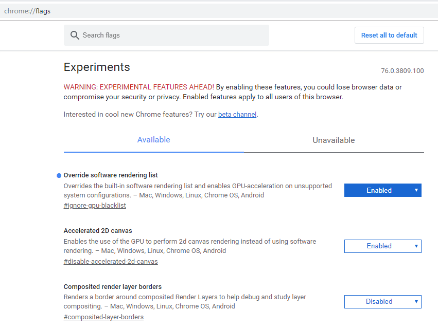Click the #ignore-gpu-blacklist anchor link
Viewport: 438px width, 328px height.
(95, 206)
